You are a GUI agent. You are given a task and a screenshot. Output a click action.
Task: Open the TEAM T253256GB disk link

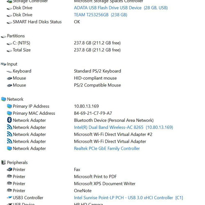(100, 15)
